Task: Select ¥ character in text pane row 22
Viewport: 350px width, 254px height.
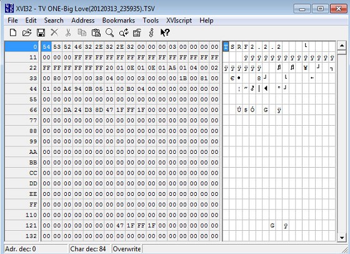Action: click(306, 68)
